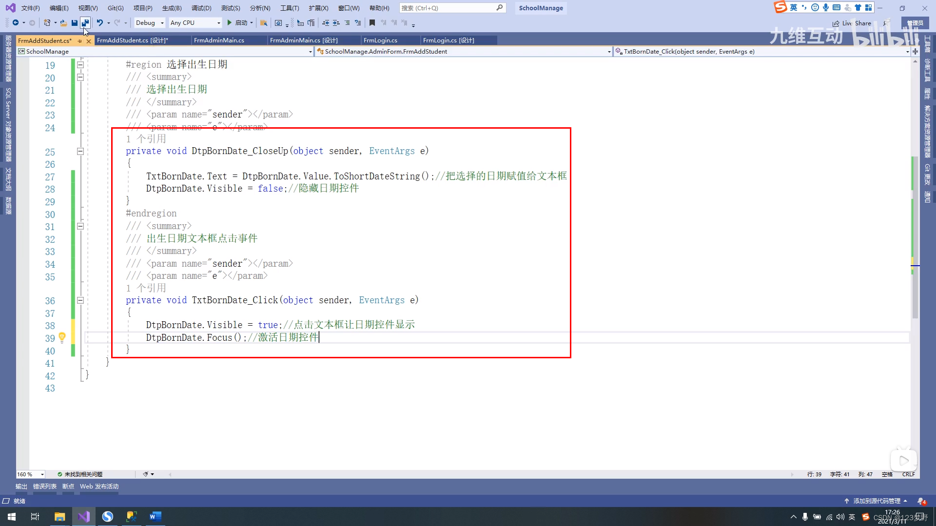Open the Sogou toolbox grid icon
Screen dimensions: 936x526
[x=869, y=7]
